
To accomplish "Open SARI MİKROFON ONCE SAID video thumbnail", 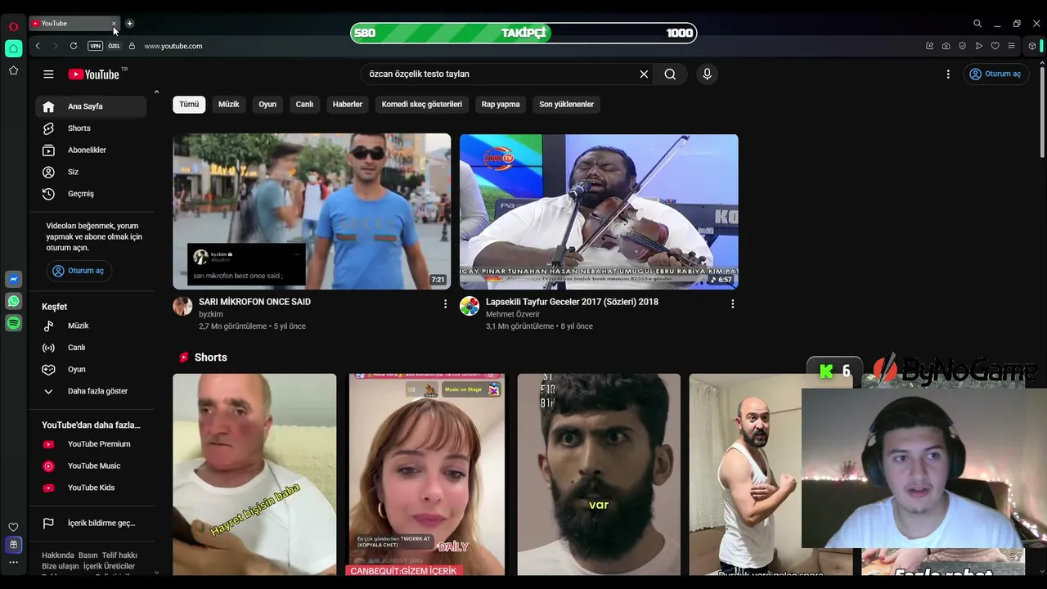I will 312,211.
